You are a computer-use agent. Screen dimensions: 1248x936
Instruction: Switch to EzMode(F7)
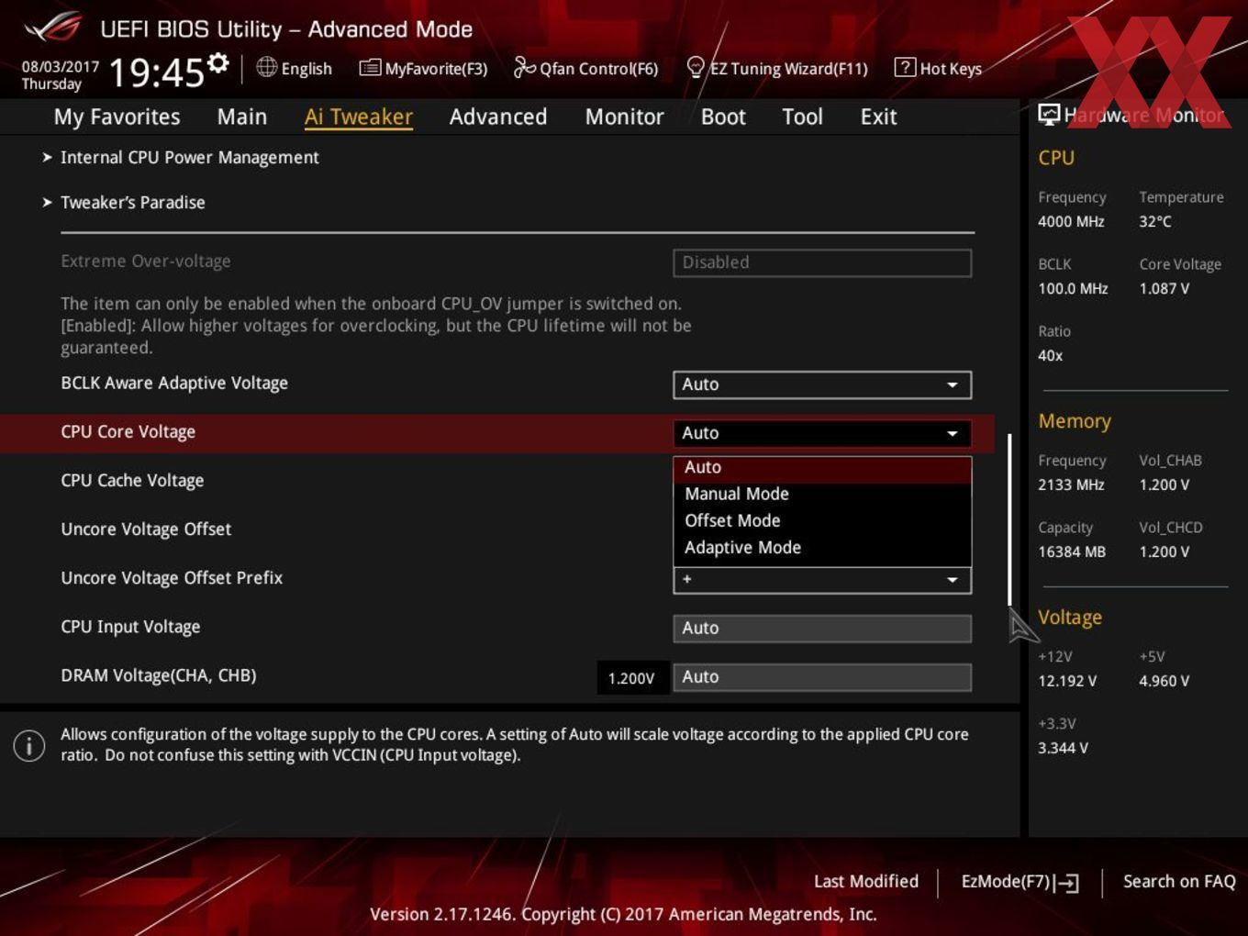[1005, 881]
